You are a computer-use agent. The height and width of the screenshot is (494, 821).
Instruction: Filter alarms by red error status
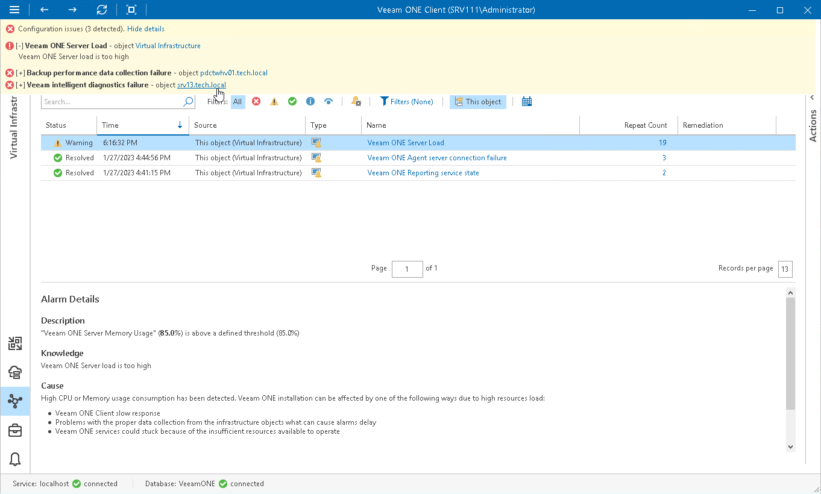256,102
